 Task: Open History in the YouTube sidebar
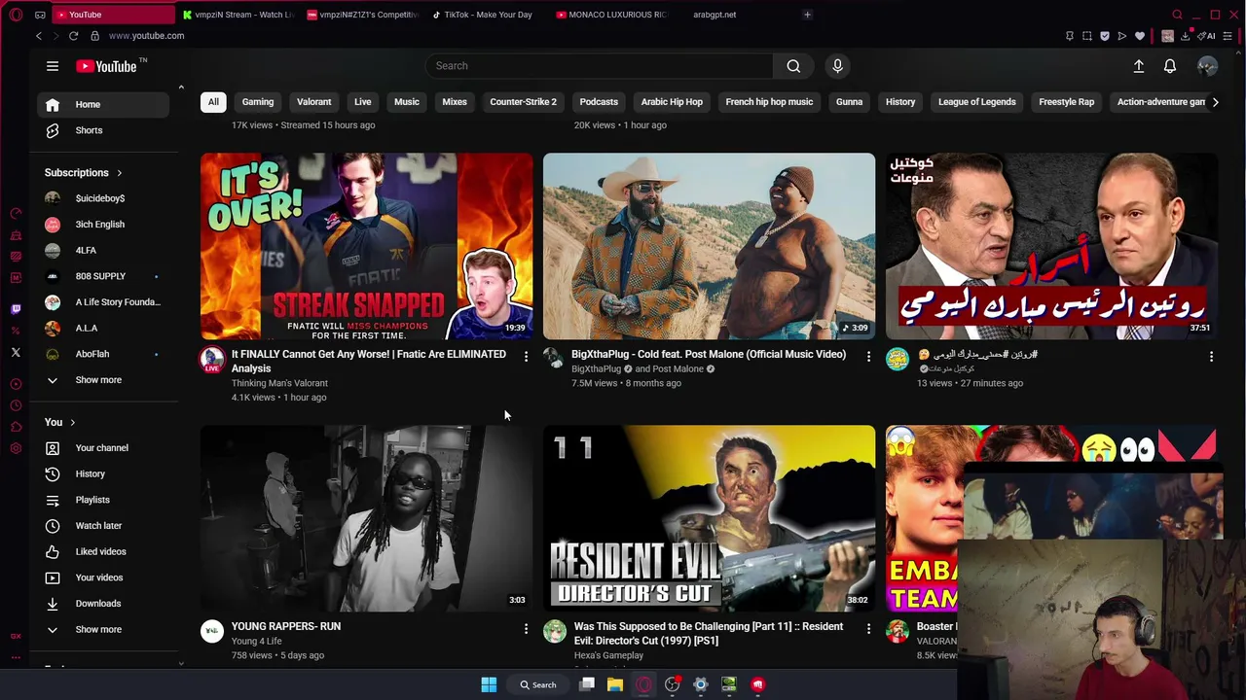tap(102, 474)
